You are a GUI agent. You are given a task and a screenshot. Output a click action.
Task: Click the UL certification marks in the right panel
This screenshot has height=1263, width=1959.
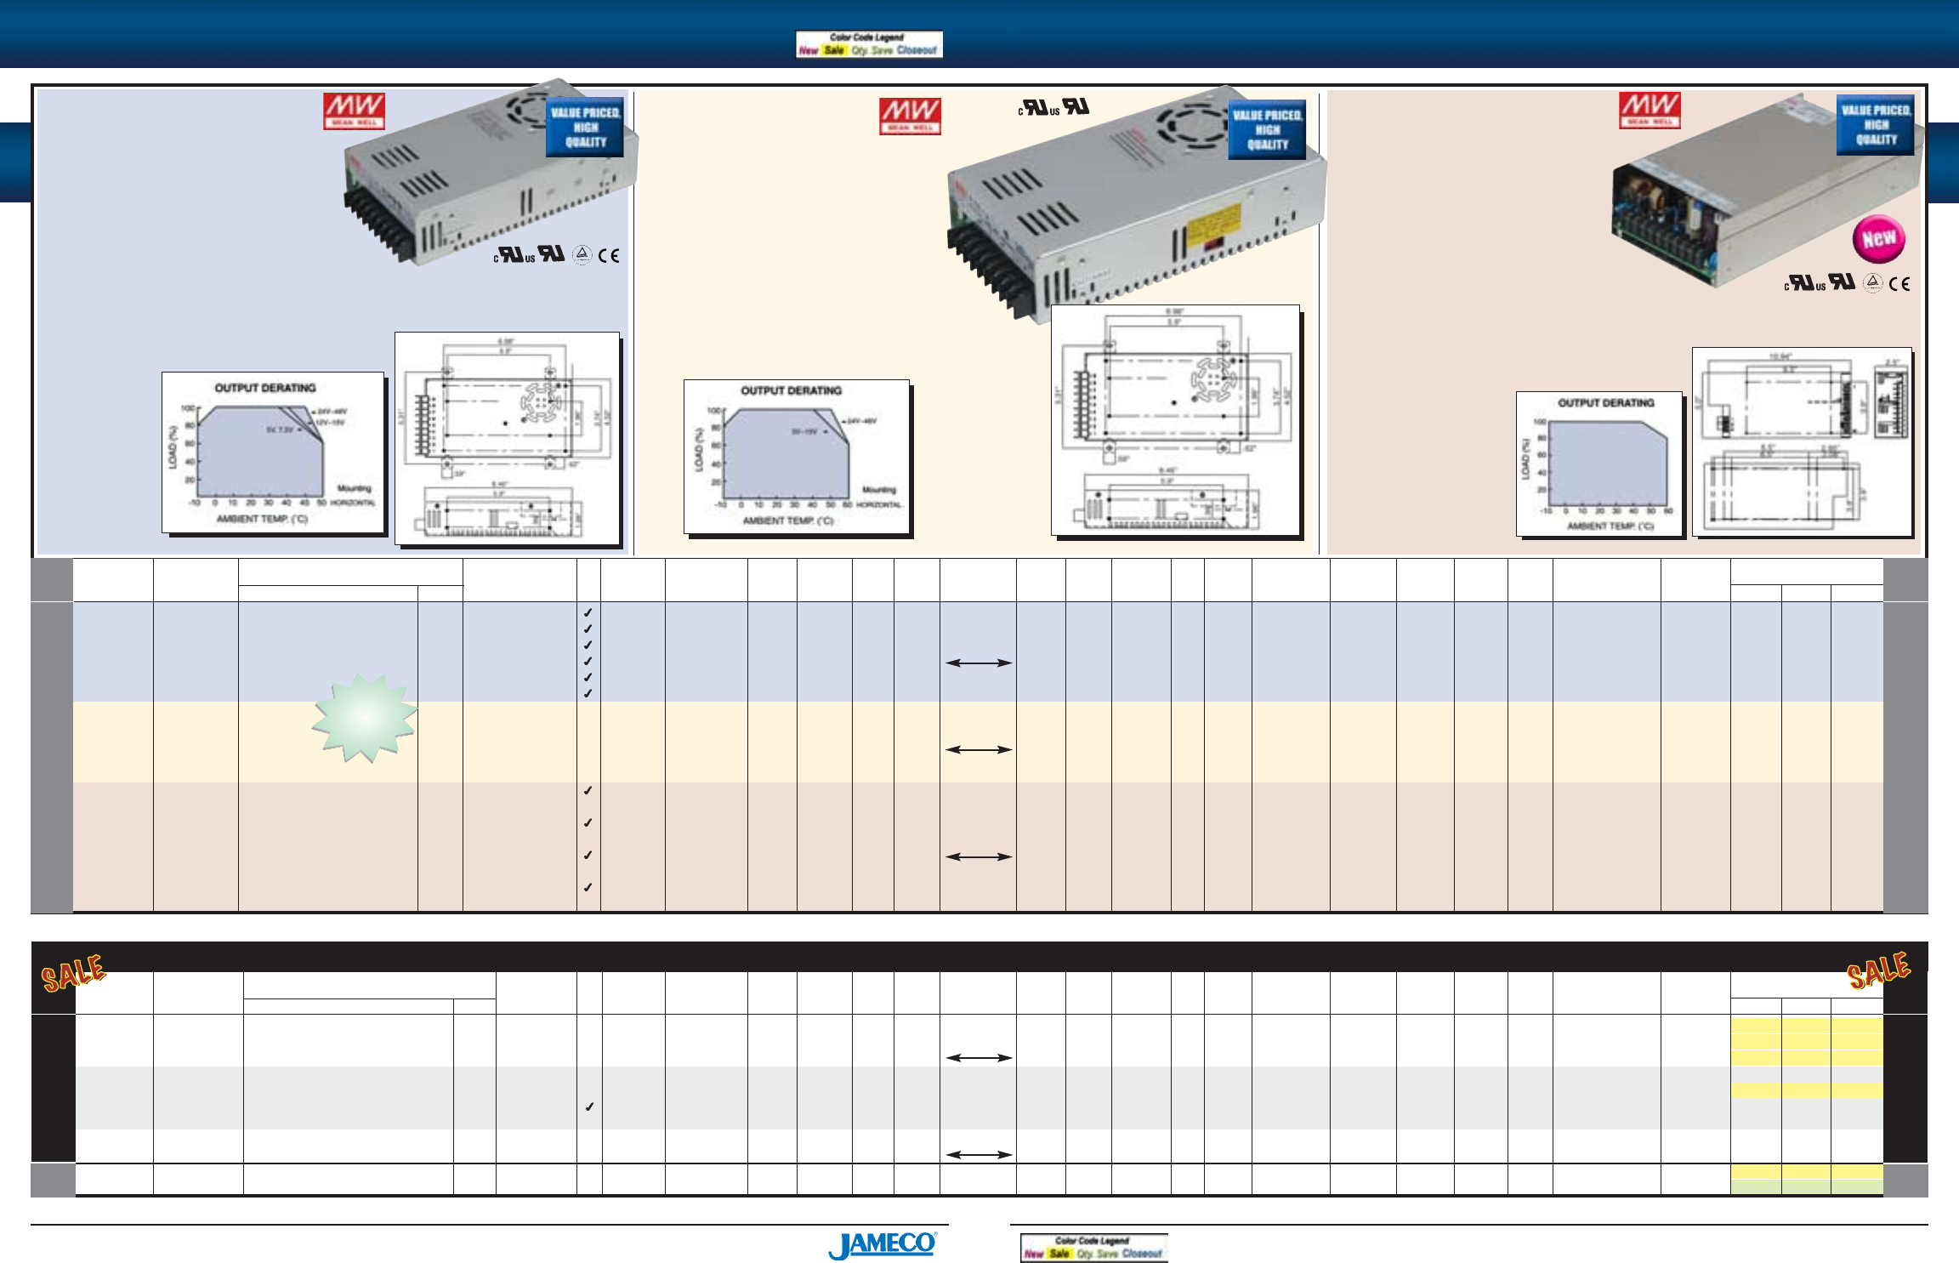[1820, 282]
